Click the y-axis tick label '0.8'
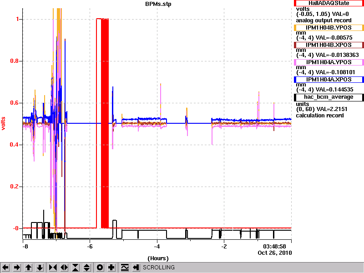The height and width of the screenshot is (273, 364). [x=15, y=61]
